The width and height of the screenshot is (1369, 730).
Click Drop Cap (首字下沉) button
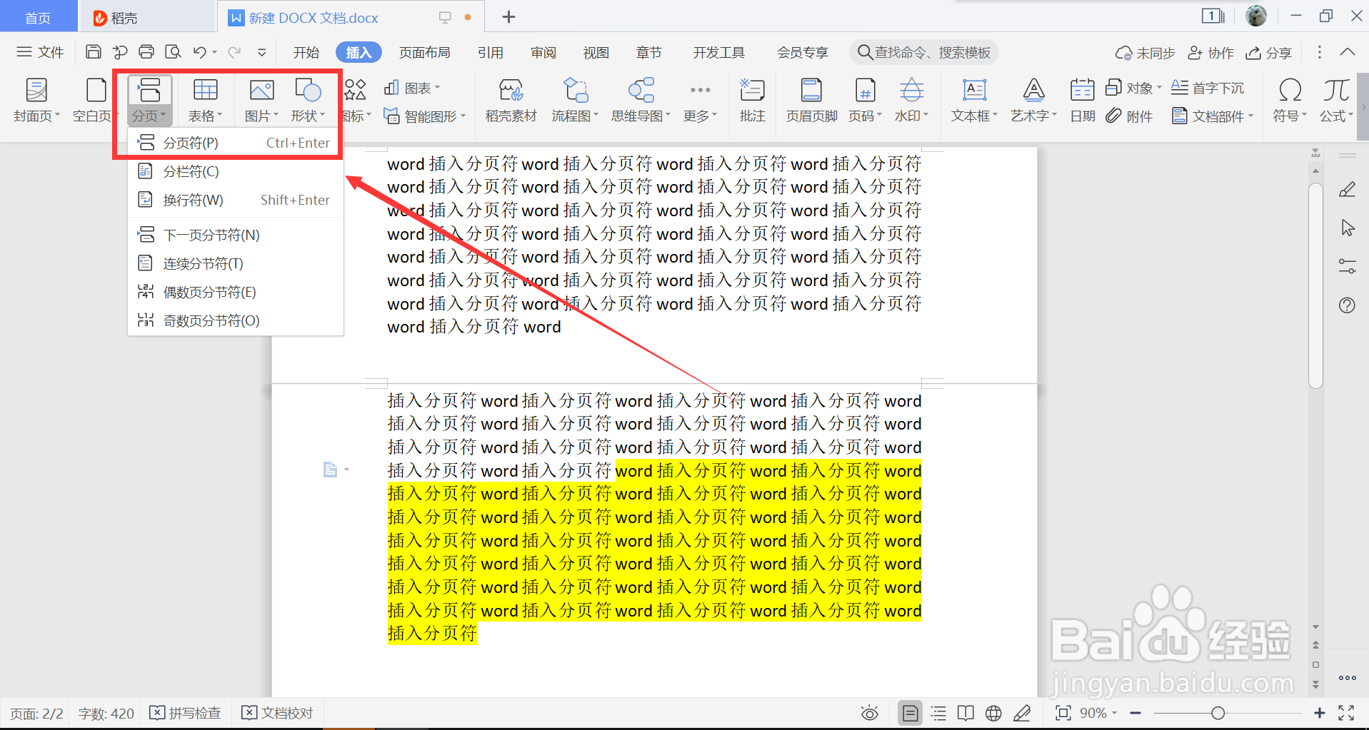(x=1208, y=88)
